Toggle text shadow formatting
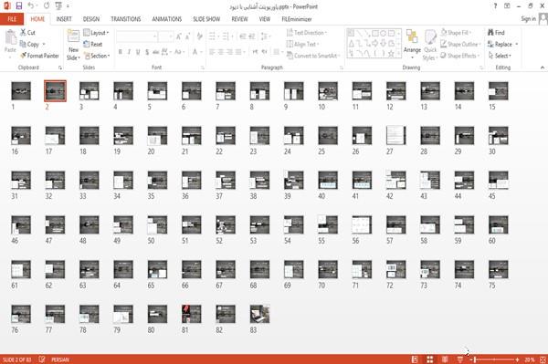The width and height of the screenshot is (548, 364). pos(147,52)
